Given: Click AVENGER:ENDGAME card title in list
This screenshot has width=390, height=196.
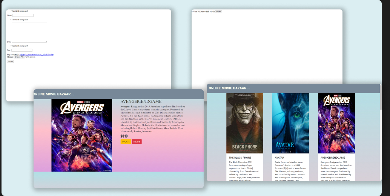Looking at the screenshot, I should point(333,158).
